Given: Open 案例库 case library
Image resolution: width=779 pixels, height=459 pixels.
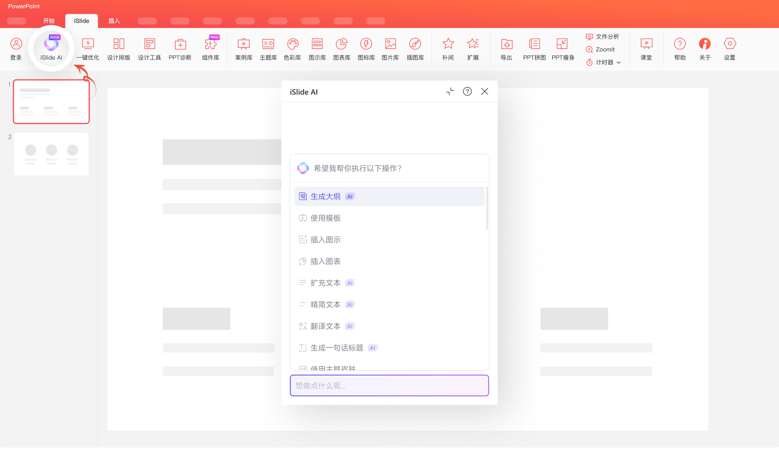Looking at the screenshot, I should (x=243, y=49).
